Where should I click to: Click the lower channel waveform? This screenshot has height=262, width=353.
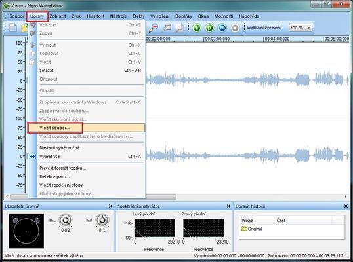pos(247,155)
